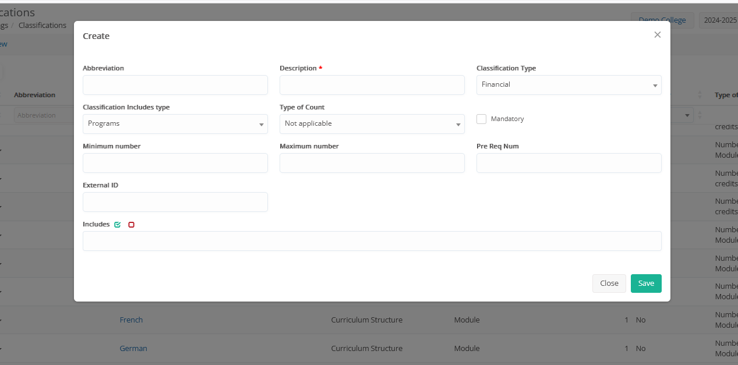Select the Minimum number input
This screenshot has width=738, height=365.
click(x=175, y=163)
